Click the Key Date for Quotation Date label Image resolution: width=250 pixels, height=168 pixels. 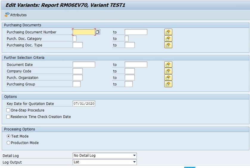click(x=30, y=104)
